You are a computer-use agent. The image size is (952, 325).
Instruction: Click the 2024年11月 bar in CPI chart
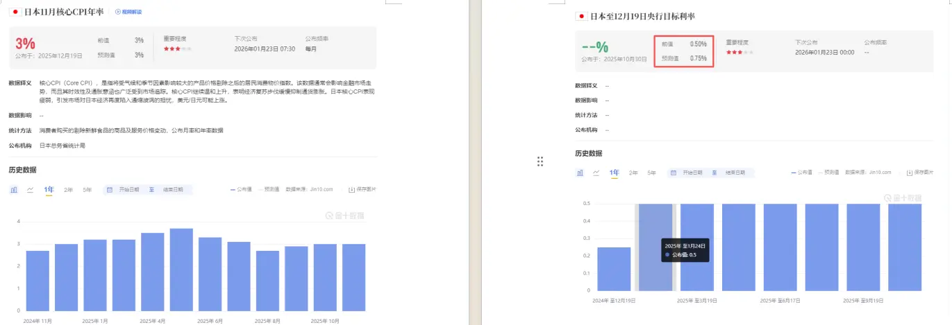[37, 281]
